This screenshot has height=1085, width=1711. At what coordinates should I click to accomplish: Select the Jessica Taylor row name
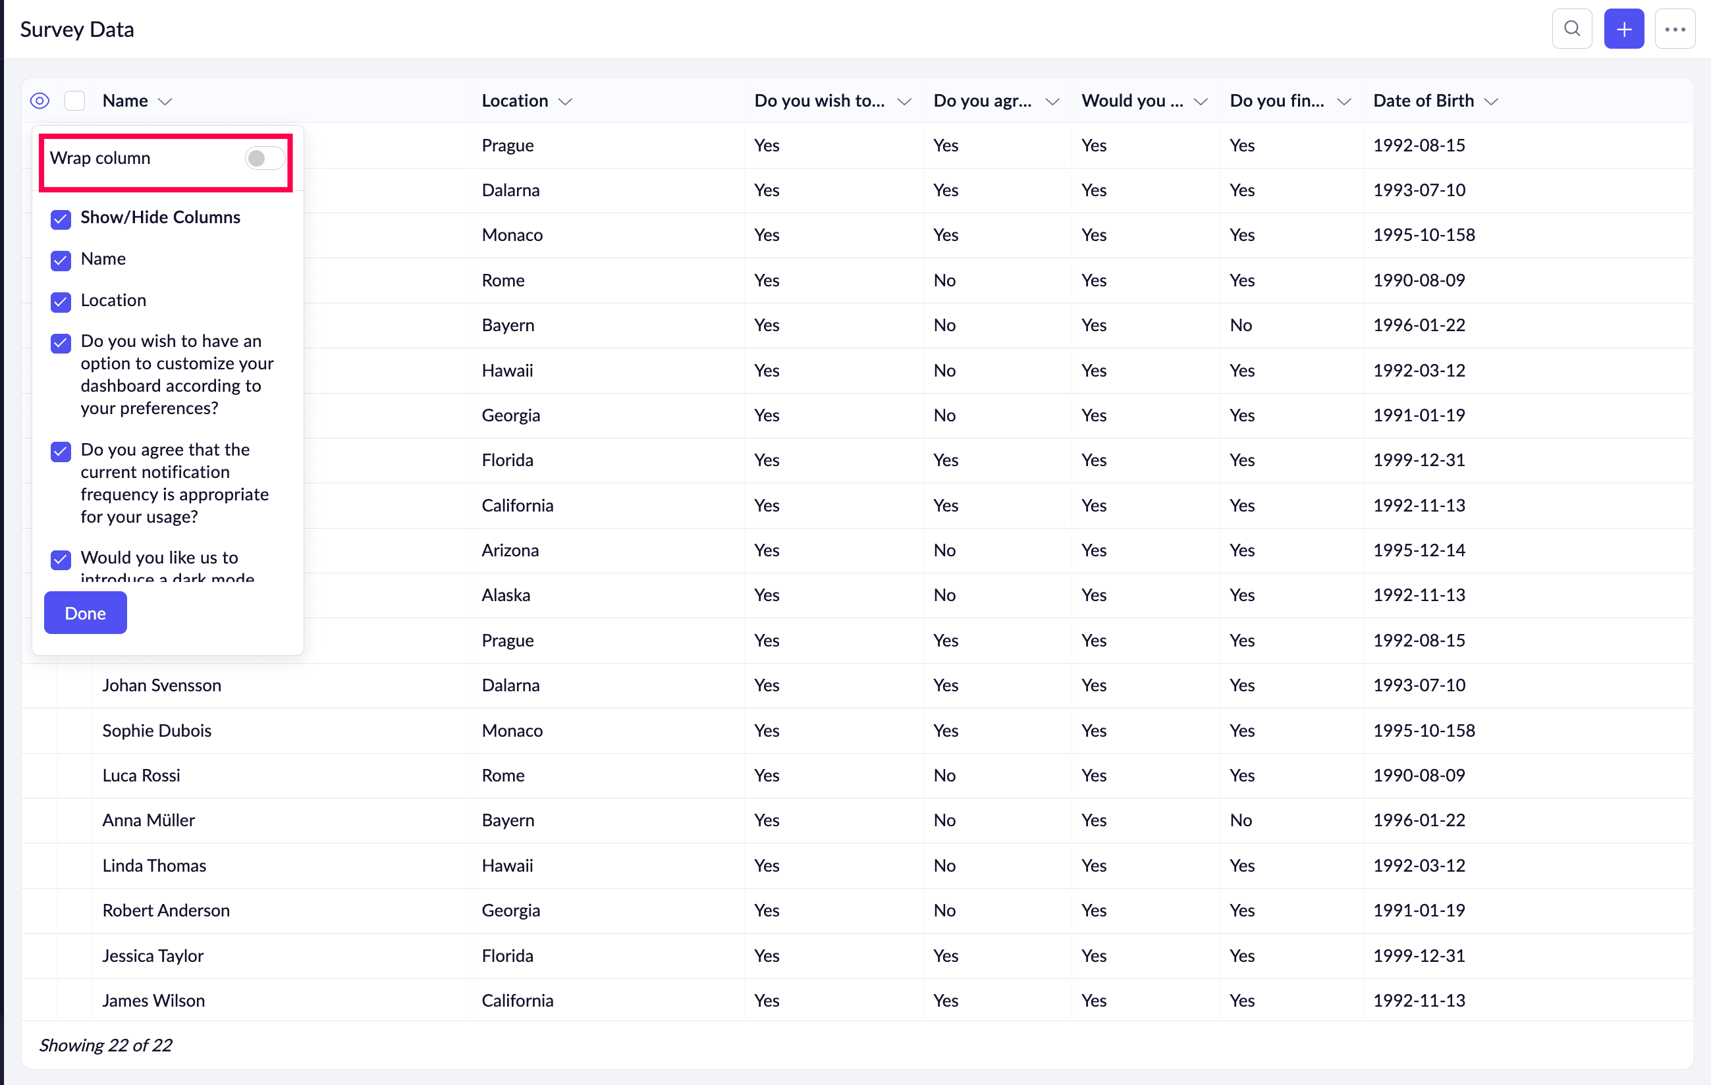pyautogui.click(x=153, y=956)
